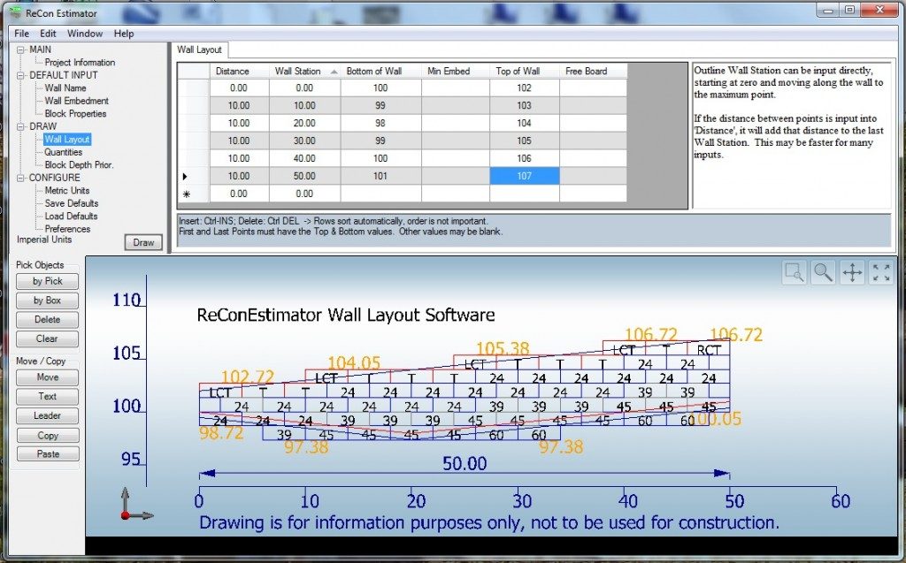
Task: Select Load Defaults tree item
Action: click(71, 216)
